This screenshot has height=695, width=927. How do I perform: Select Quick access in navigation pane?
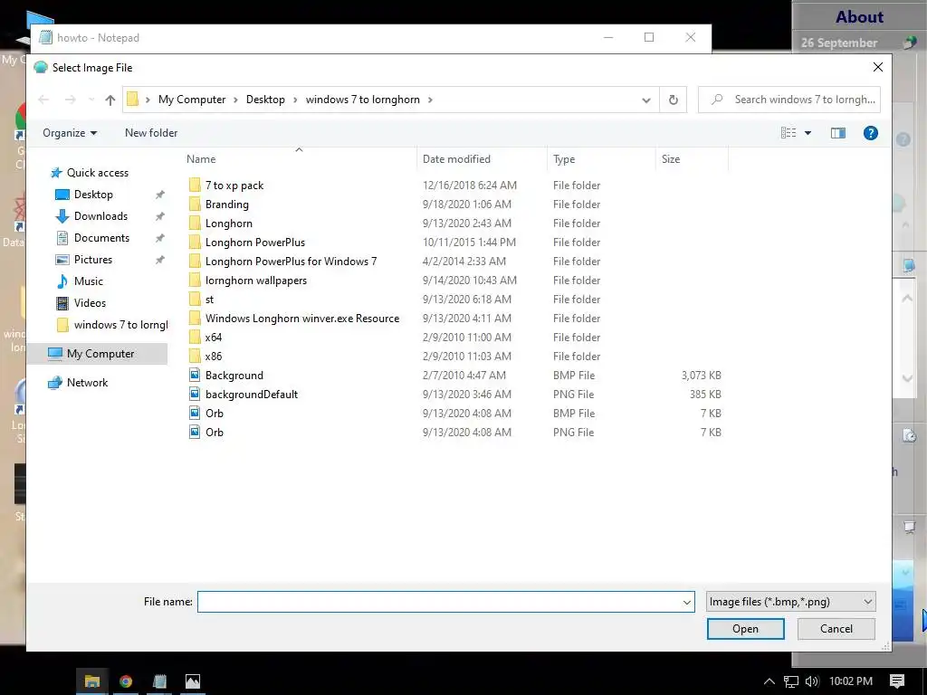pyautogui.click(x=97, y=173)
